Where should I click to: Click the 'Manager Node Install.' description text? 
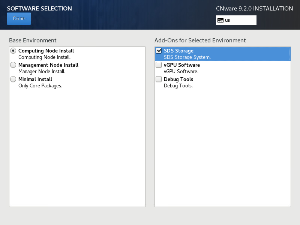[x=42, y=71]
